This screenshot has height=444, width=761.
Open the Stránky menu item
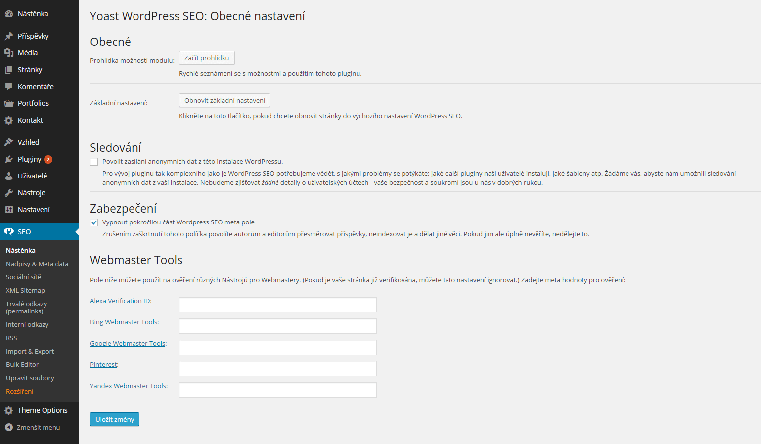40,70
